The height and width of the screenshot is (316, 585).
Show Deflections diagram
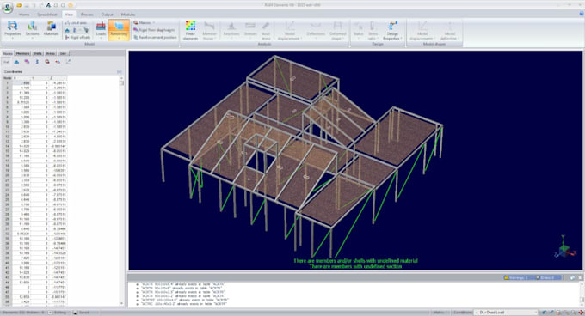tap(316, 30)
